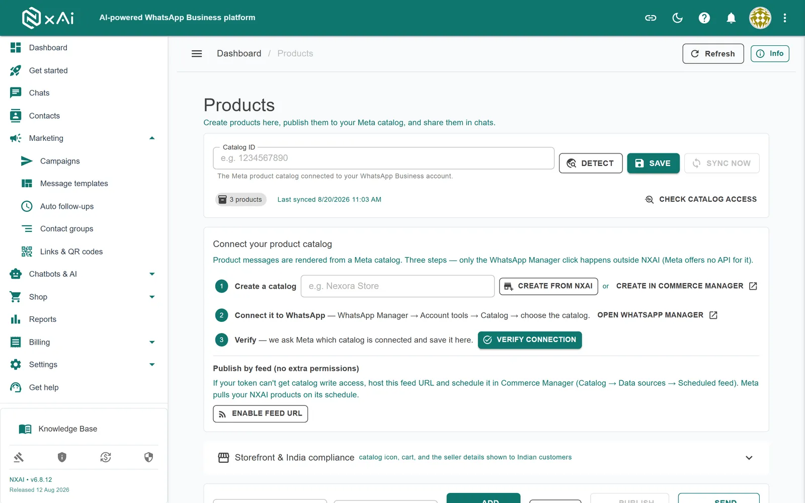
Task: Click CREATE FROM NXAI button
Action: click(x=548, y=286)
